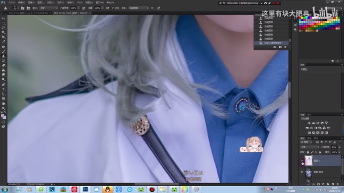Select the Pen tool
The height and width of the screenshot is (193, 344).
[3, 84]
